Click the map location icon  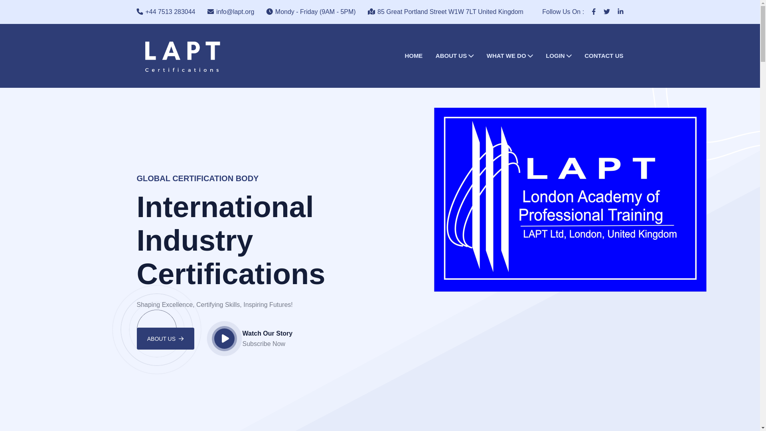[371, 12]
